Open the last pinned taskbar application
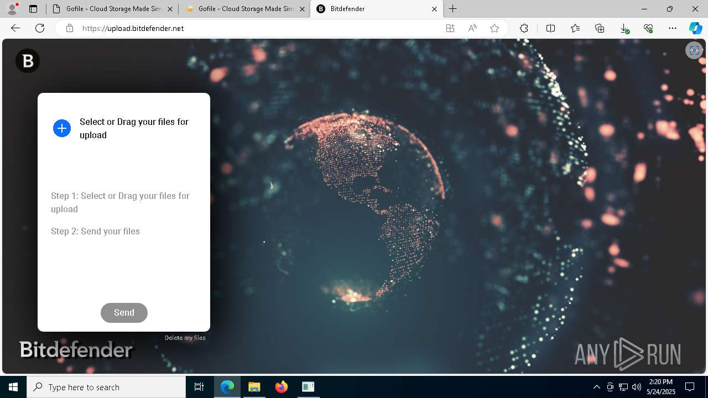708x398 pixels. 308,387
